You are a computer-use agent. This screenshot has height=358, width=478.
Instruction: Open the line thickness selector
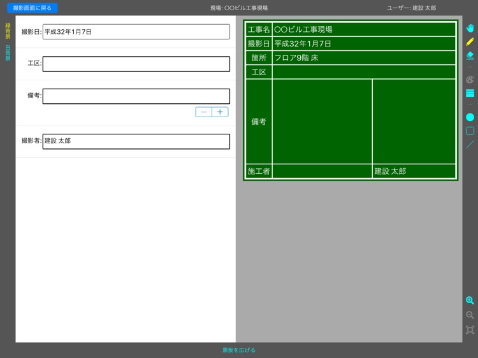[470, 93]
